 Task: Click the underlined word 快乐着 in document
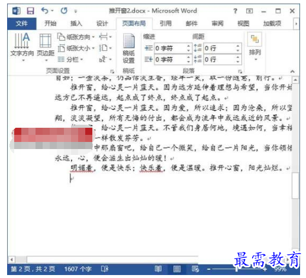tap(152, 168)
